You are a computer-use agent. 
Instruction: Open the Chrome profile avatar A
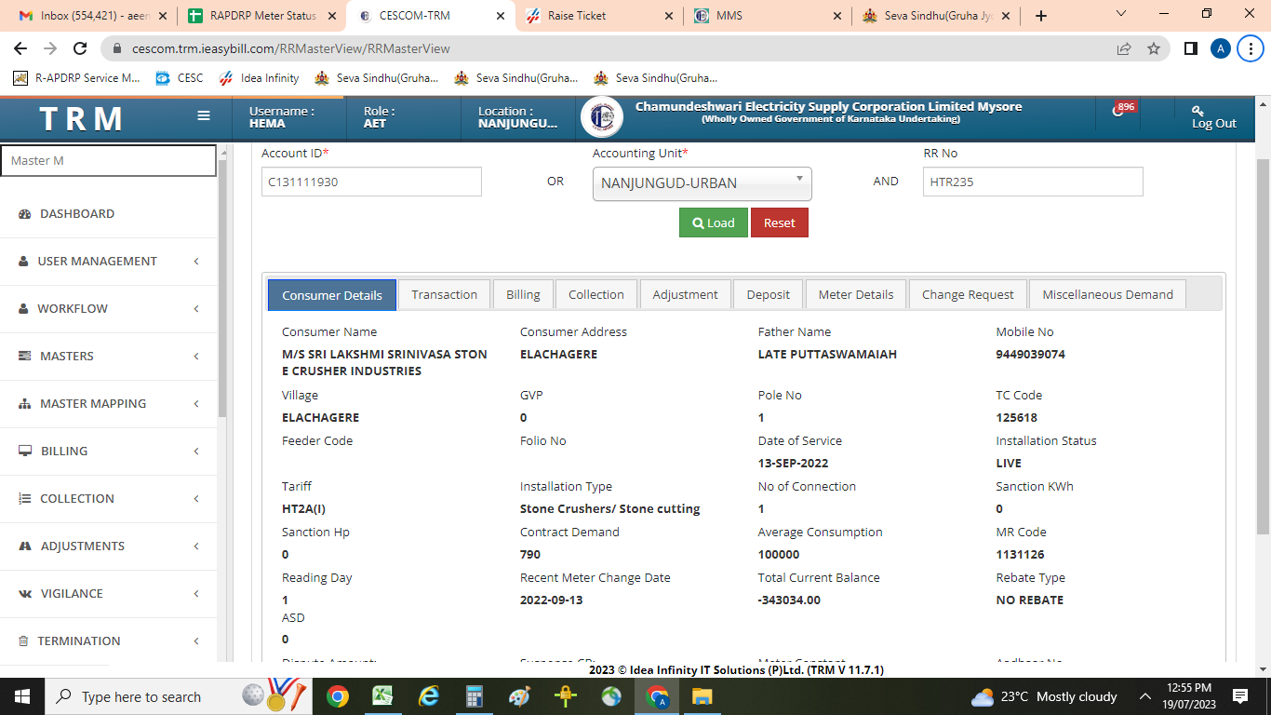click(1221, 48)
